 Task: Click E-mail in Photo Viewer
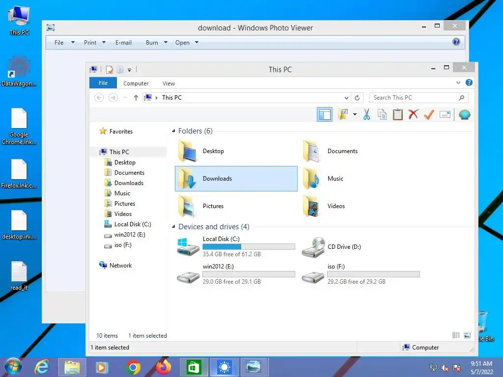click(123, 42)
